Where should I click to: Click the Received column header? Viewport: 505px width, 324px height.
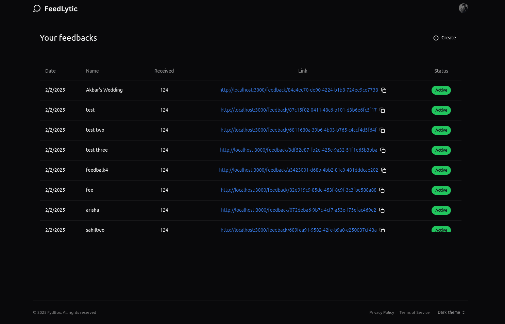[164, 71]
